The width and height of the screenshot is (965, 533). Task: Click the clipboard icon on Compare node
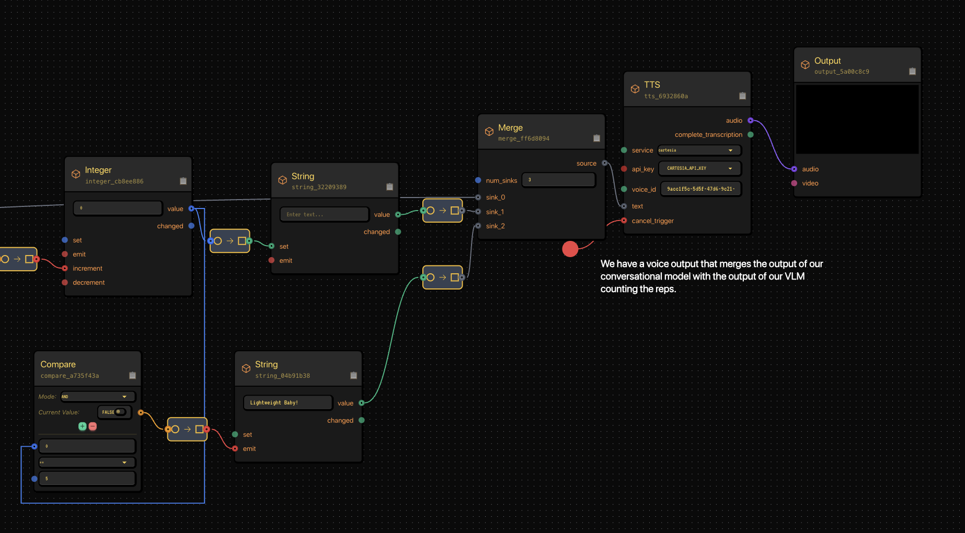pyautogui.click(x=132, y=375)
